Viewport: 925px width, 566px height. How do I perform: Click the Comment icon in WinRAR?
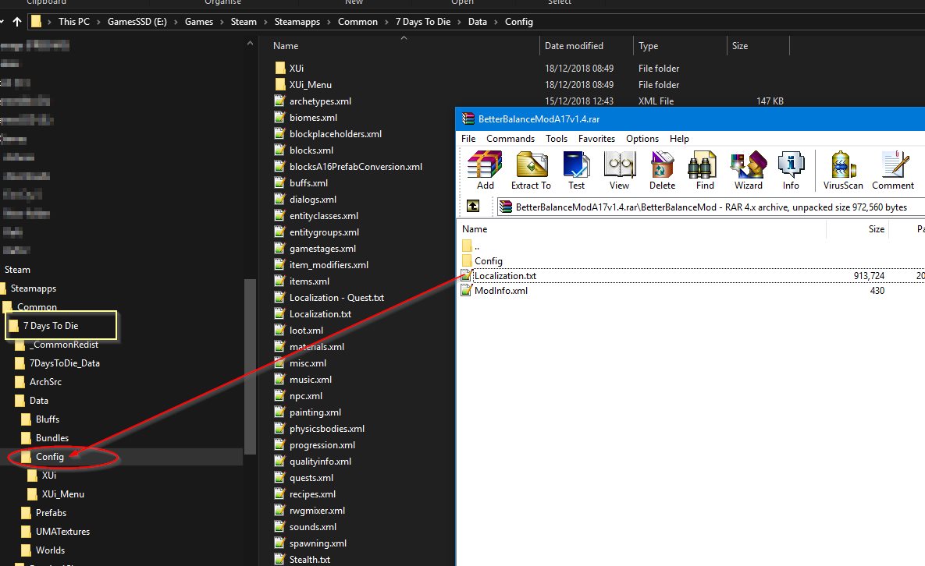tap(893, 171)
